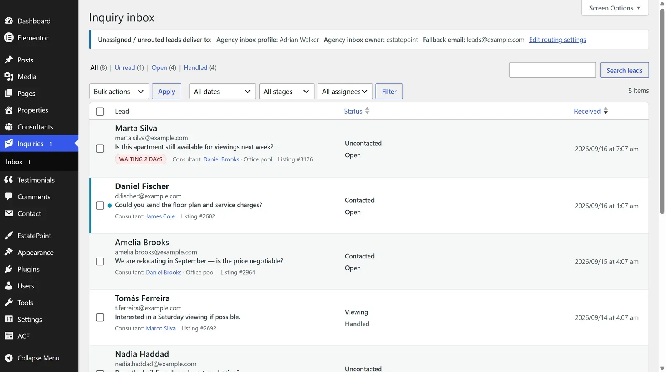Click into the search leads input field
The image size is (666, 372).
pyautogui.click(x=553, y=70)
